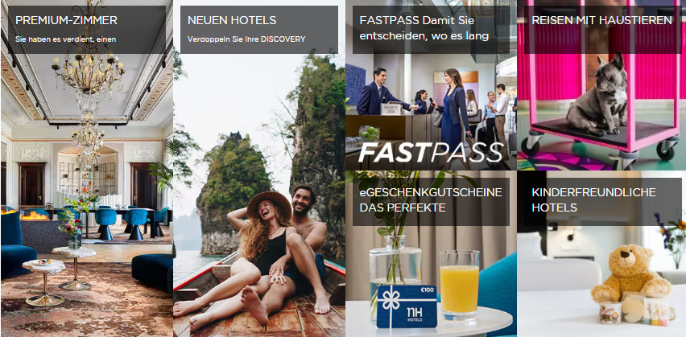Viewport: 686px width, 337px height.
Task: Open eGESCHENKGUTSCHEINE DAS PERFEKTE heading
Action: (x=431, y=199)
